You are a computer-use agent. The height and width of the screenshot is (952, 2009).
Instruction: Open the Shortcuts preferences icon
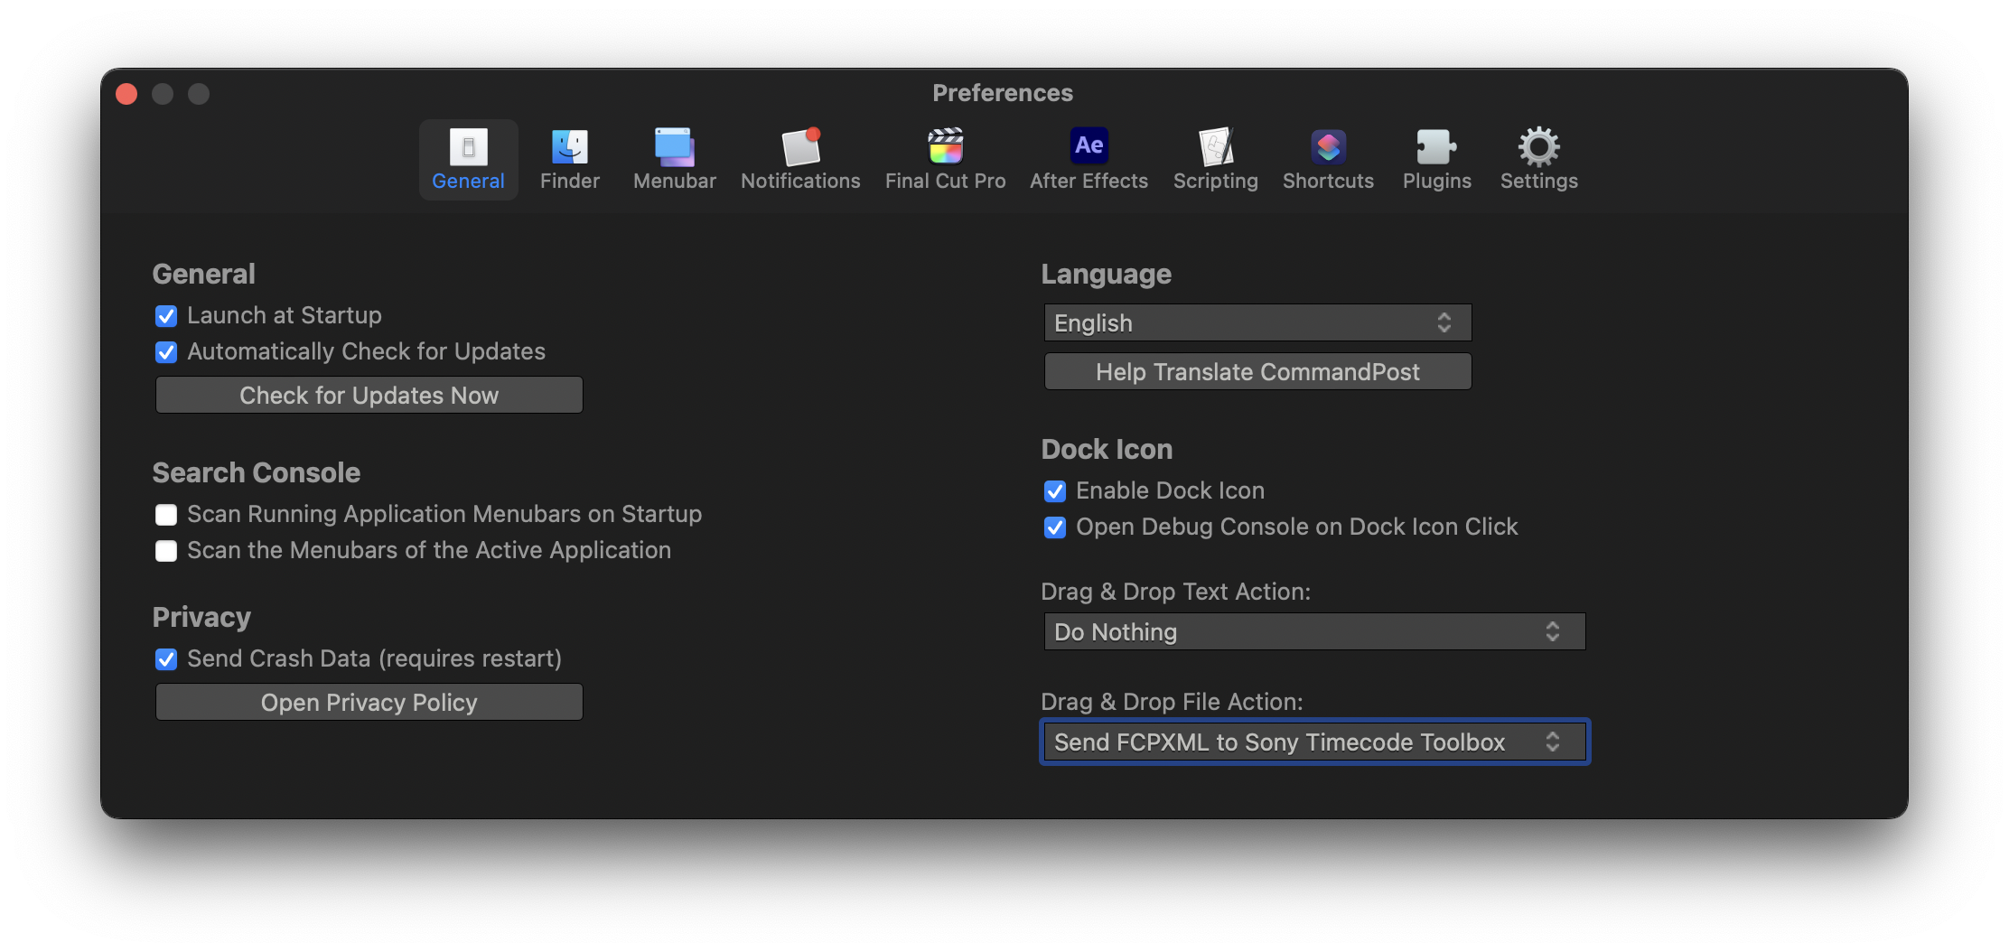tap(1328, 148)
